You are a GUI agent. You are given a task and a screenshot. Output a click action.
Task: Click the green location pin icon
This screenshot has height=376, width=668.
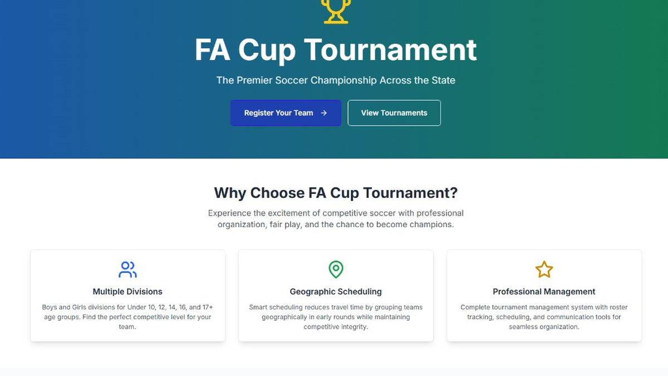coord(336,270)
